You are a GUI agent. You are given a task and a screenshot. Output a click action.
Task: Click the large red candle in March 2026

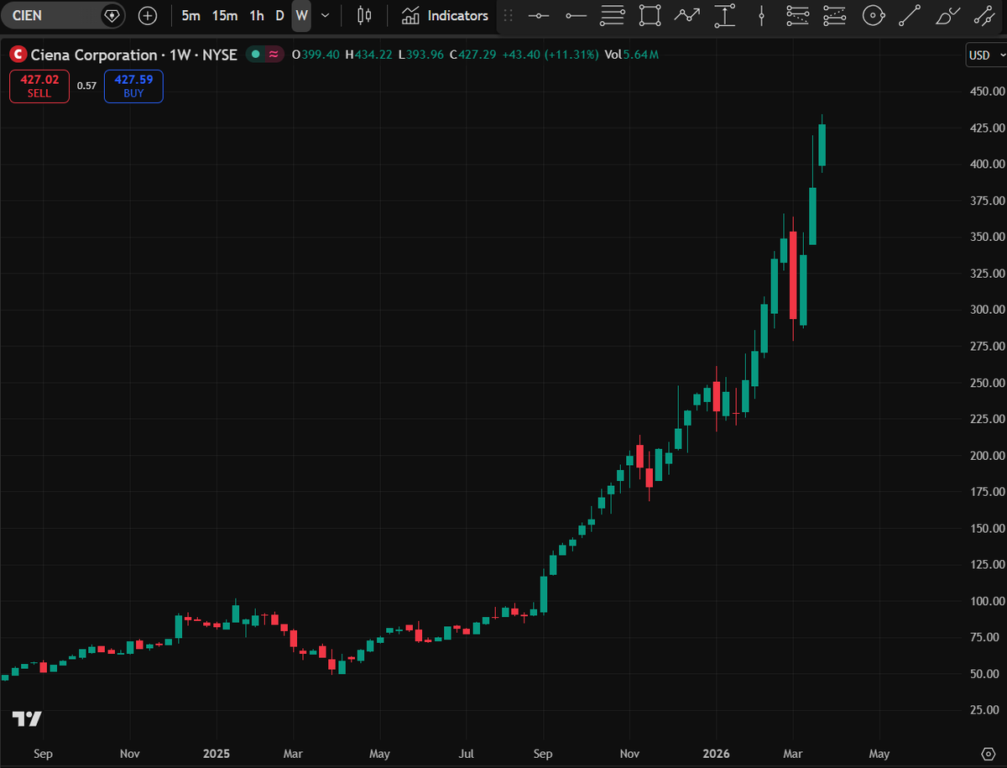(793, 275)
